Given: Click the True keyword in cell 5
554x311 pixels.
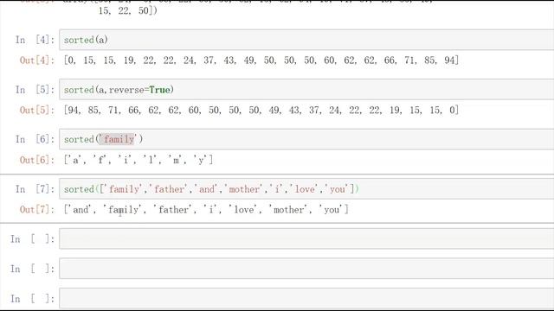Looking at the screenshot, I should tap(159, 90).
